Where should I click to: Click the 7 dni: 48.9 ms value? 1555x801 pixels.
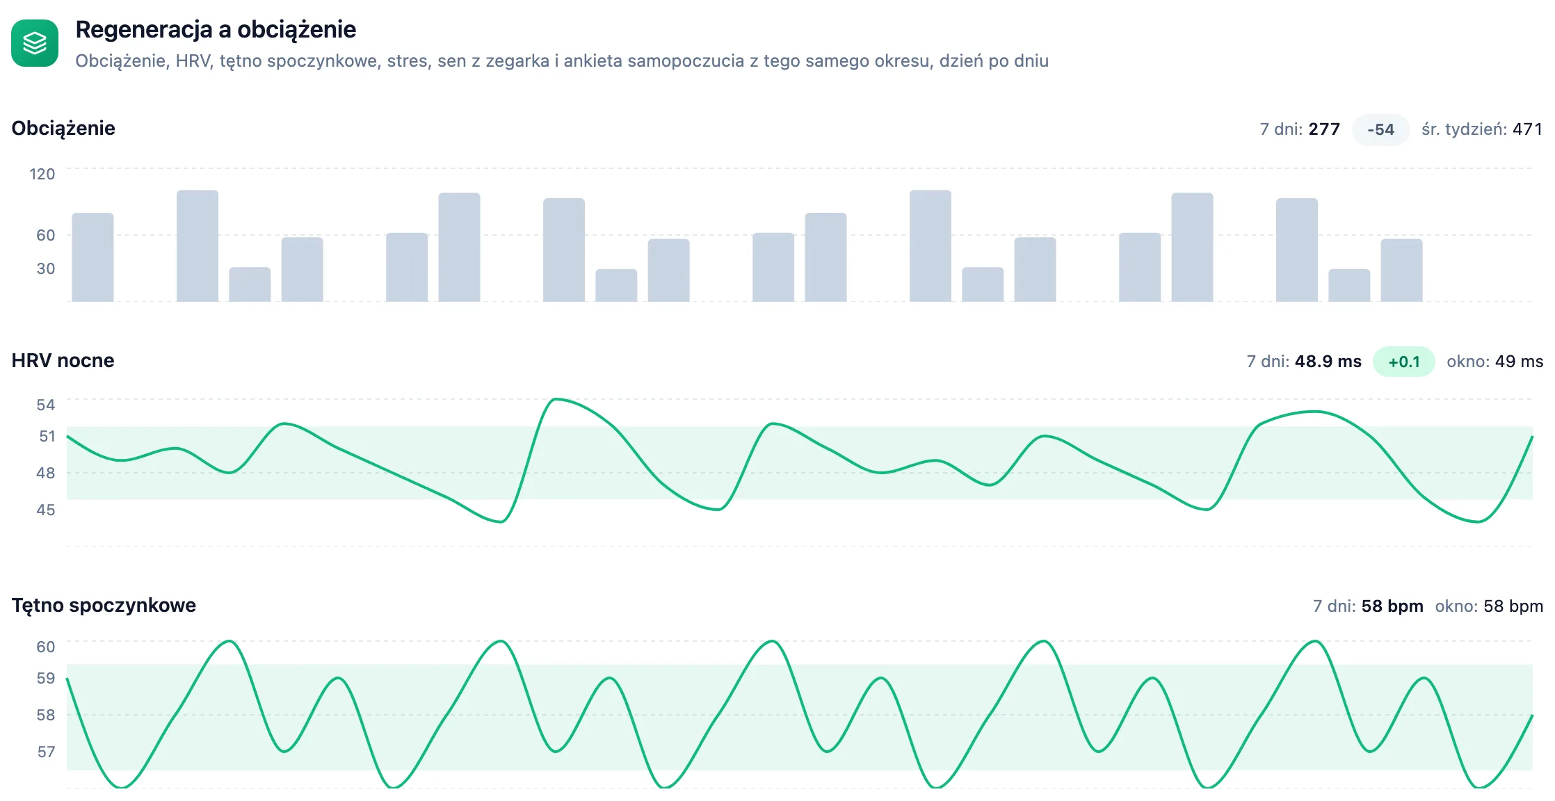(x=1304, y=362)
